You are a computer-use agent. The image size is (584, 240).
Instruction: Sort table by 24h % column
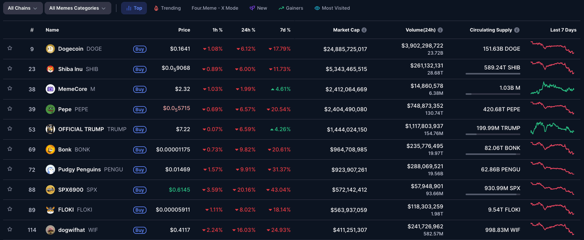coord(248,30)
